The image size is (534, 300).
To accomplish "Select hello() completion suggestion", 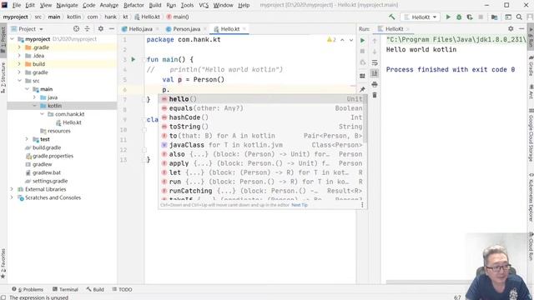I will [x=262, y=99].
